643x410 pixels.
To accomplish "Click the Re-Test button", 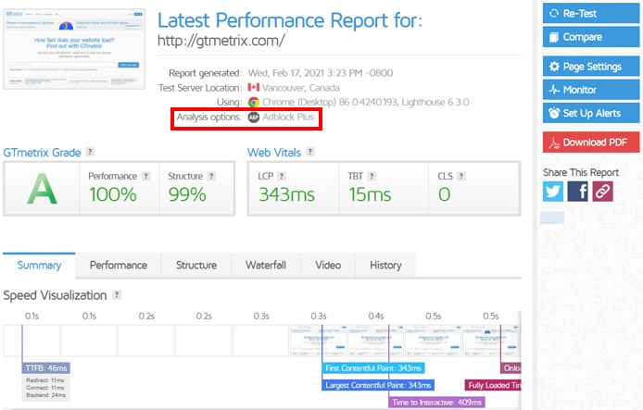I will tap(590, 13).
